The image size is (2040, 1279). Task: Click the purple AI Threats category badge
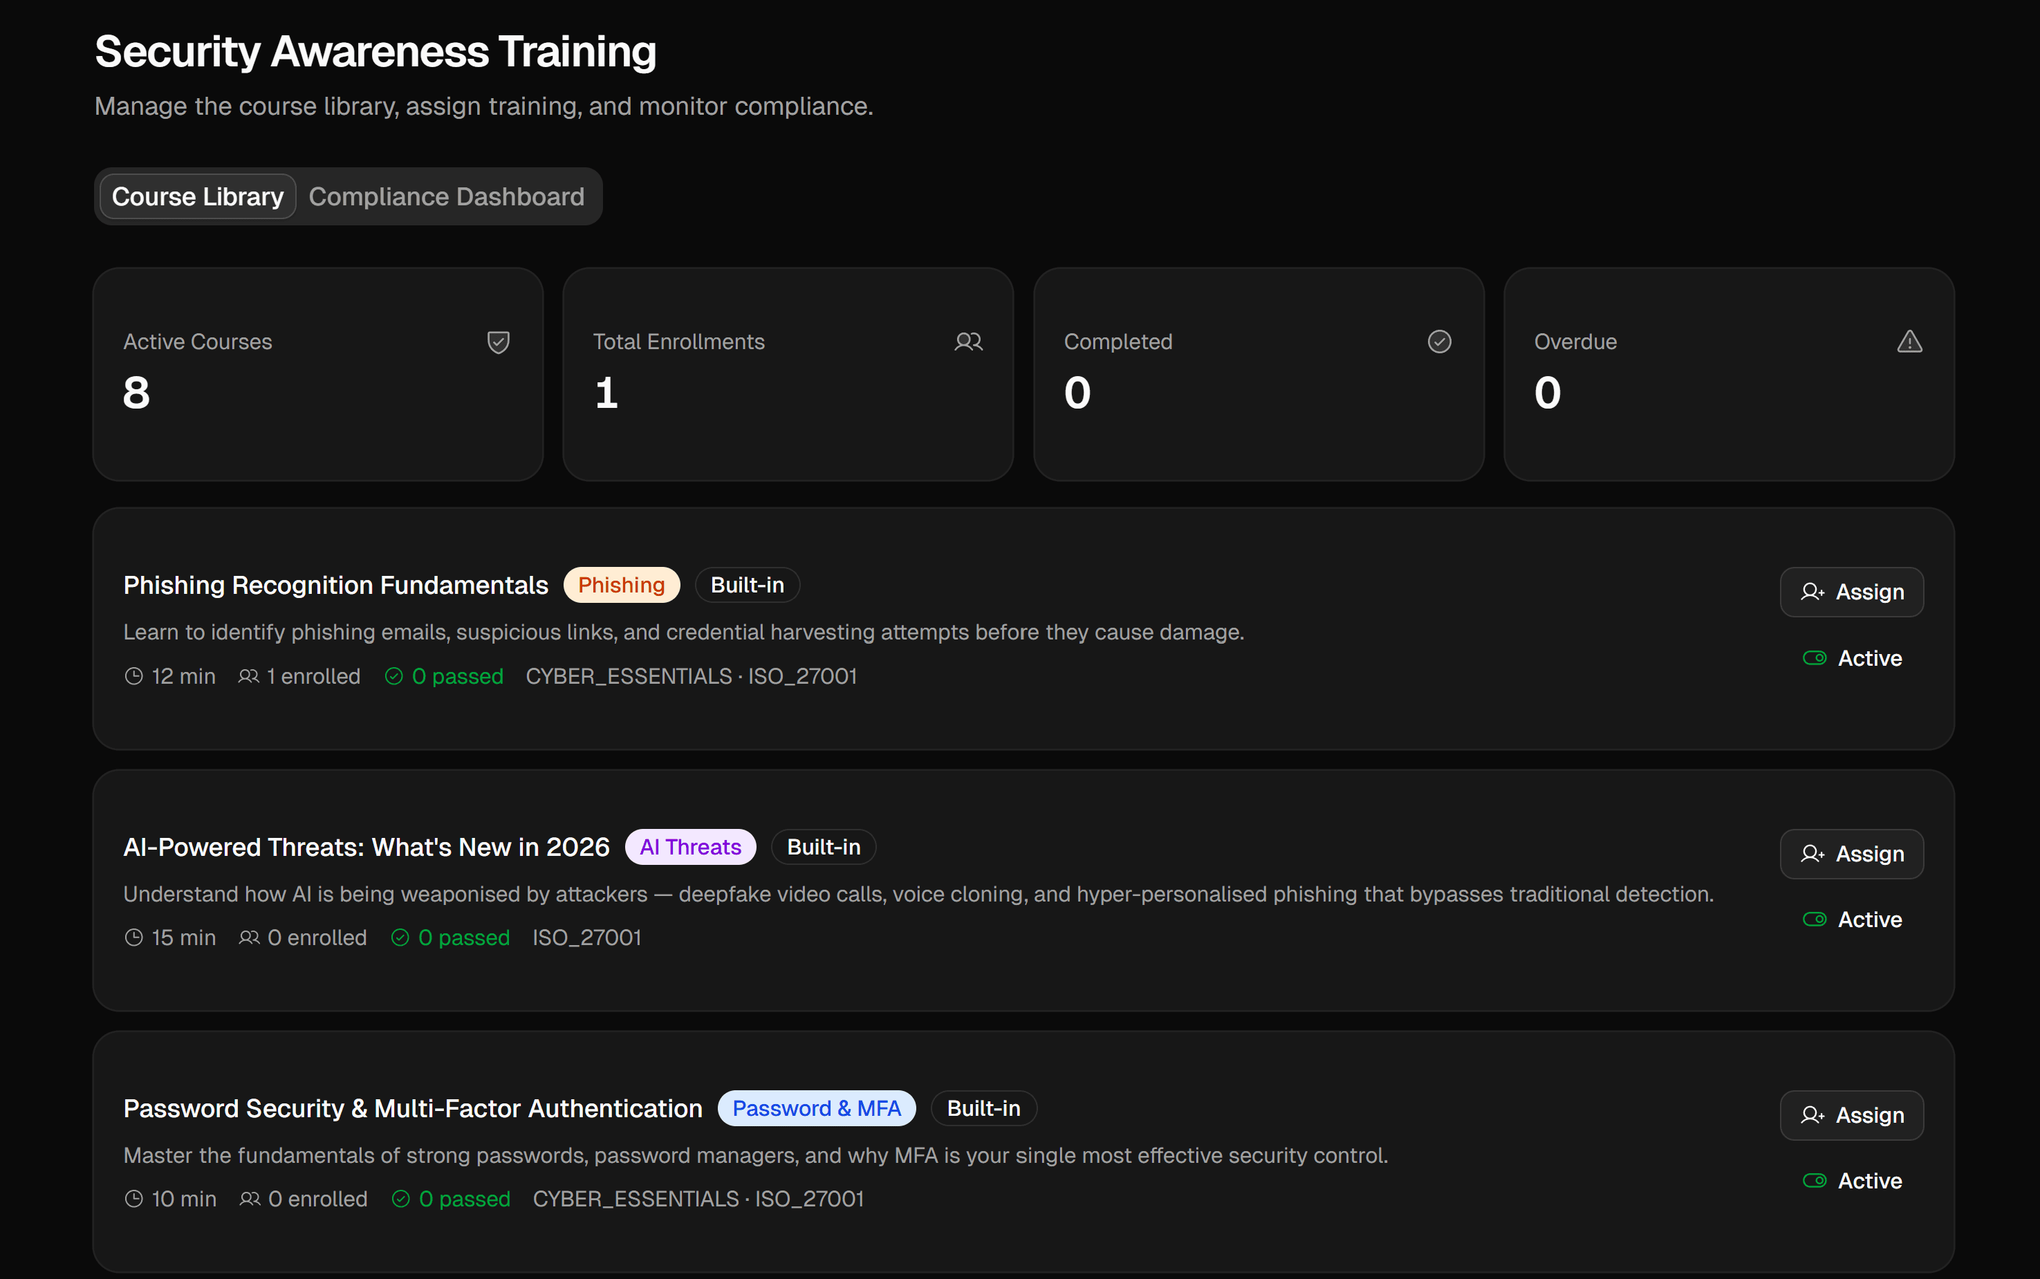[x=689, y=848]
